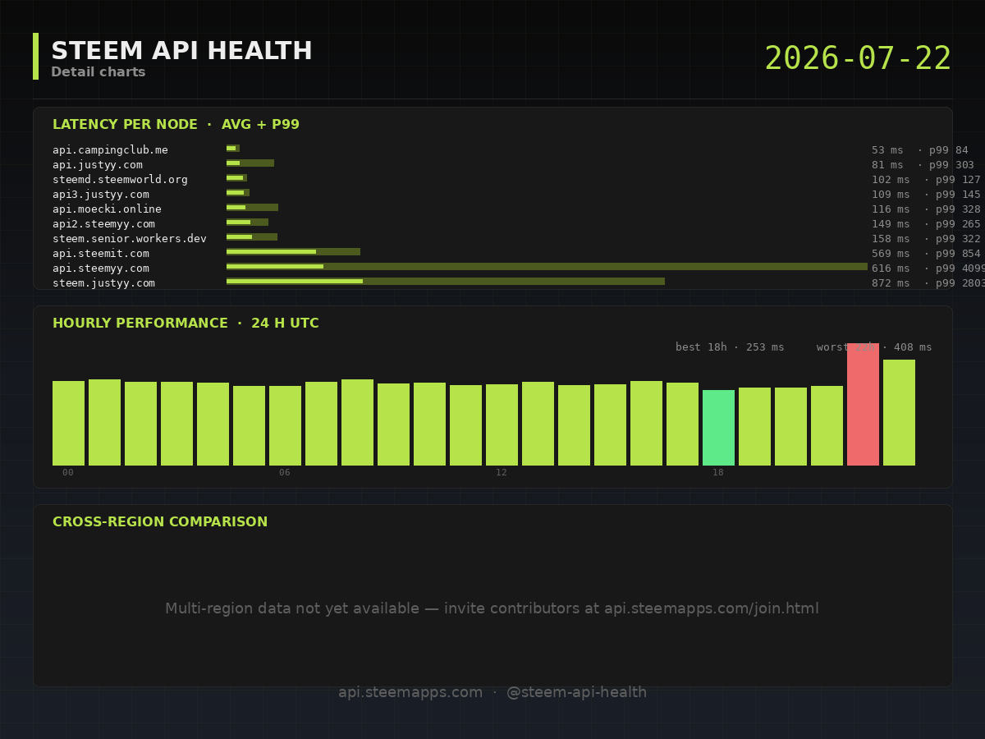The height and width of the screenshot is (739, 985).
Task: Select the api.moecki.online node name
Action: (107, 209)
